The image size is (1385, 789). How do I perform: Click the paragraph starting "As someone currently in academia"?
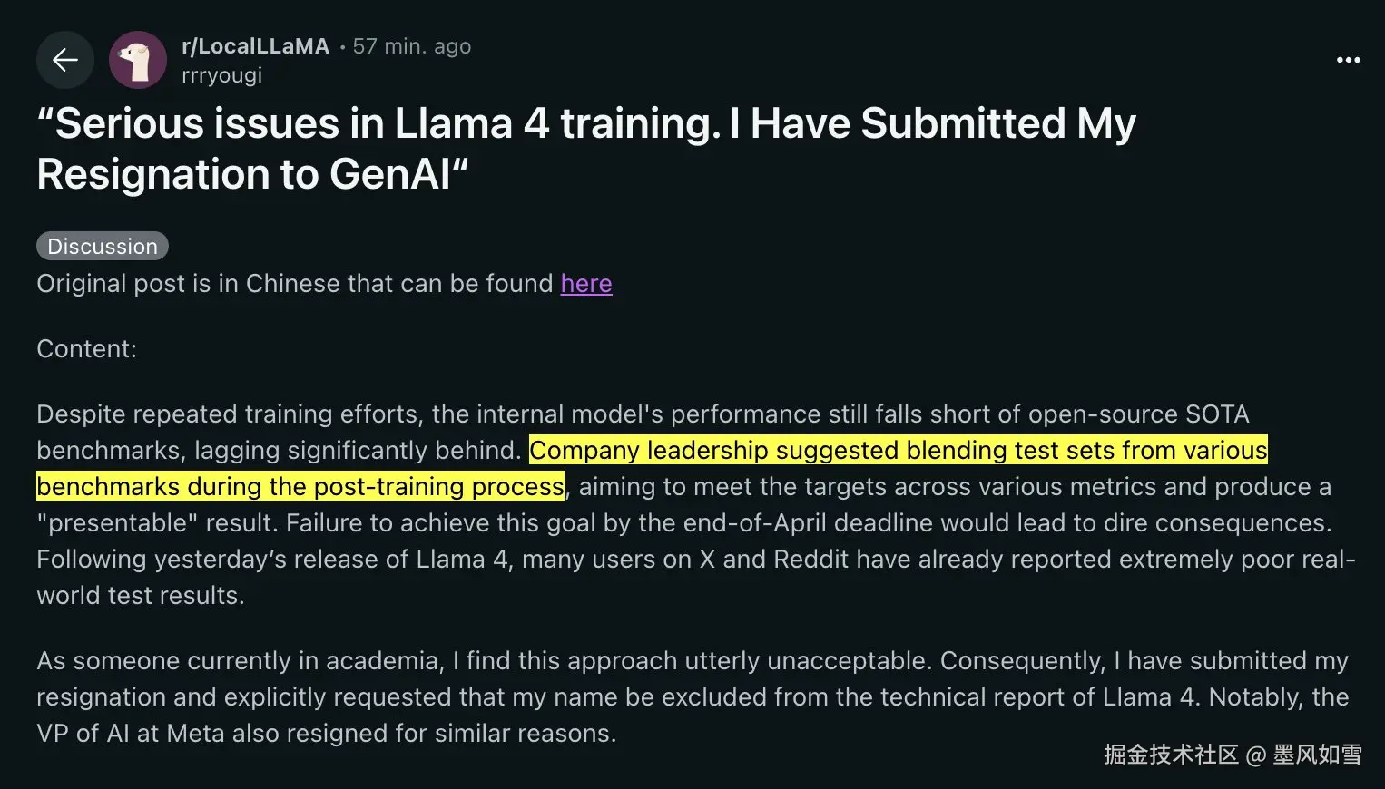tap(692, 696)
